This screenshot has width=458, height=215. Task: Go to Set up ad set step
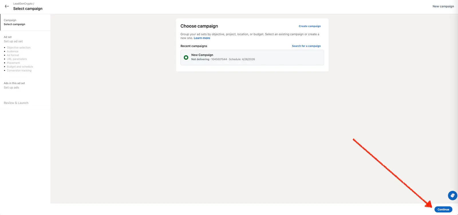click(13, 42)
